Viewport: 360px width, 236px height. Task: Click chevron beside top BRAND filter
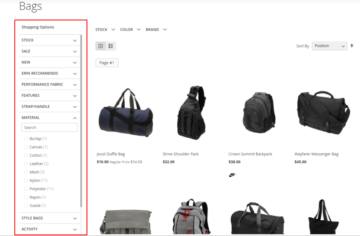pos(165,30)
